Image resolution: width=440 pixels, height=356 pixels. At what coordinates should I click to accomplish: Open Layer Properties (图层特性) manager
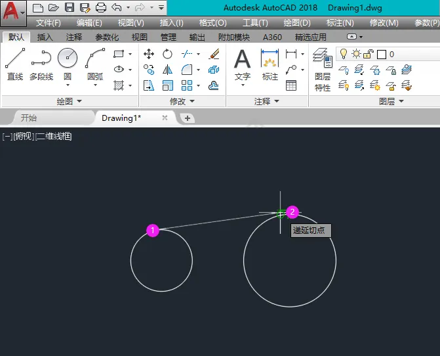click(323, 70)
